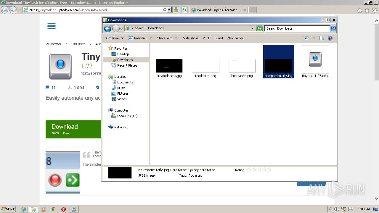Open Chrome from the taskbar
The height and width of the screenshot is (213, 379).
[x=53, y=209]
